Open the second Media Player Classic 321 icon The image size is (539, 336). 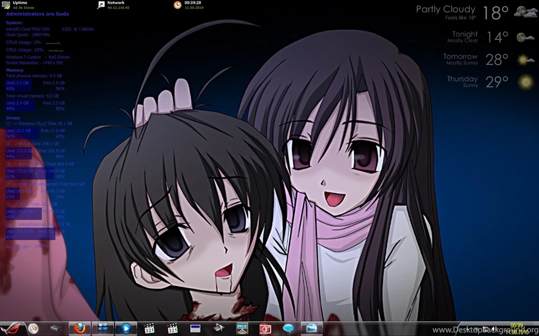pyautogui.click(x=173, y=329)
